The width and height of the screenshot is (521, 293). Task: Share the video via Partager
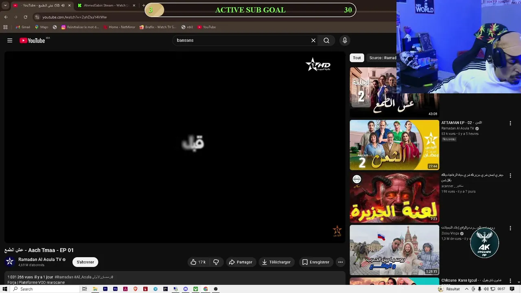pos(241,262)
